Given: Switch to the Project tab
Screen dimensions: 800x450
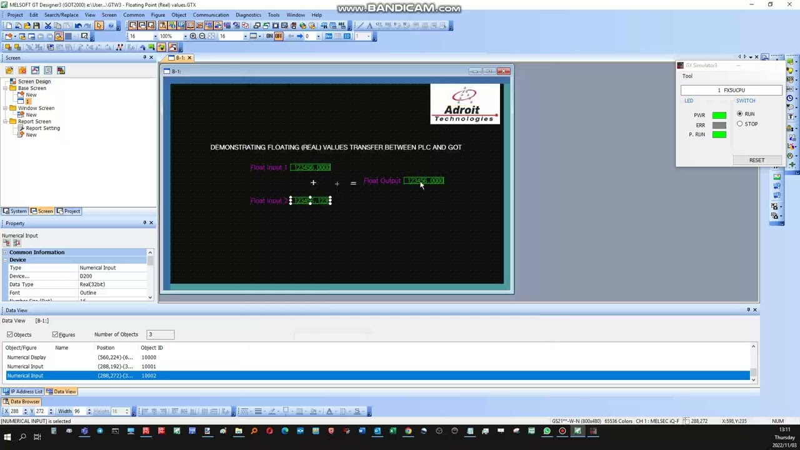Looking at the screenshot, I should [x=69, y=211].
